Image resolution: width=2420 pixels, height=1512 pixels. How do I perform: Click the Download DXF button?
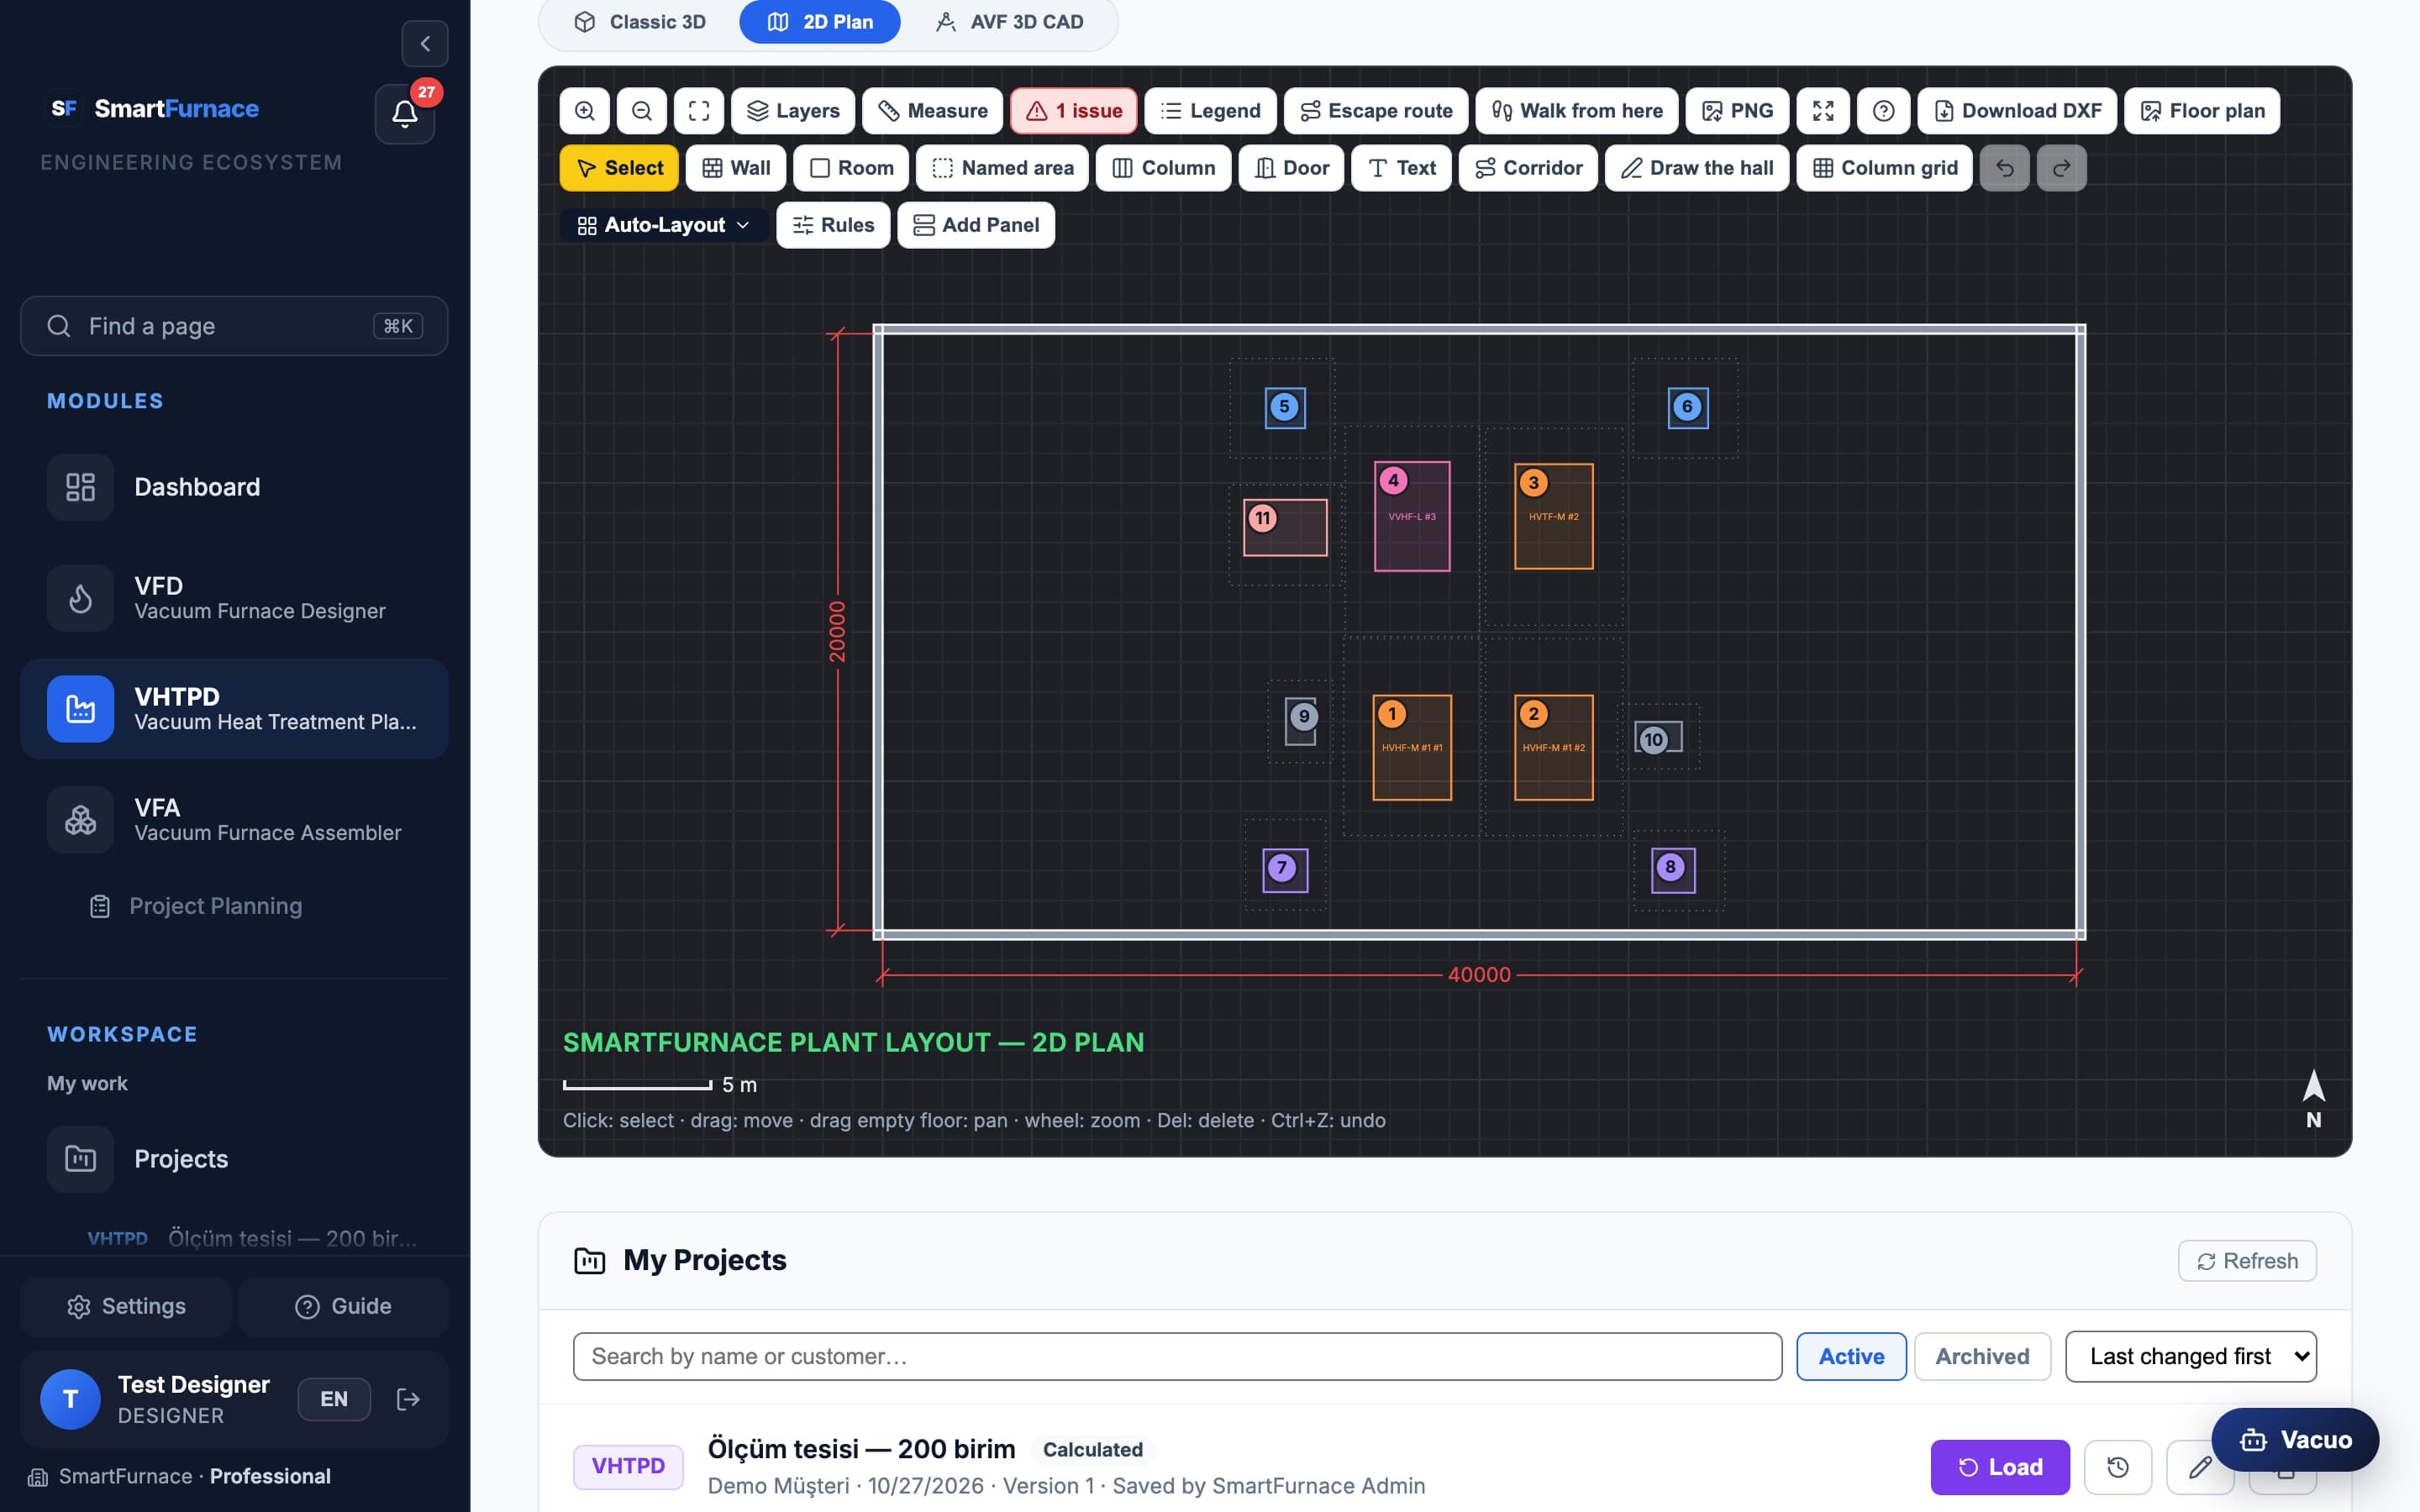pyautogui.click(x=2017, y=111)
